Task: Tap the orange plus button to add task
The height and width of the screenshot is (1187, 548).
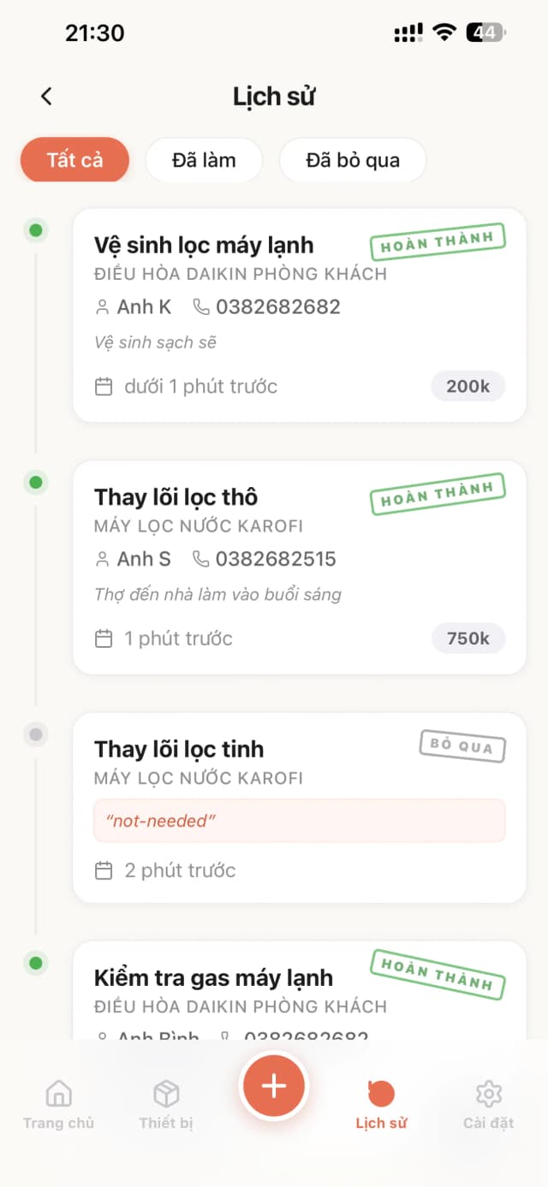Action: [x=273, y=1085]
